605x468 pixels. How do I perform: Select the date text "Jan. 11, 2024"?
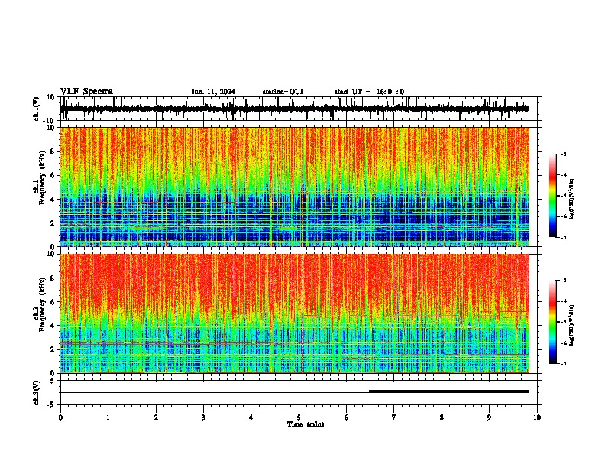tap(213, 92)
